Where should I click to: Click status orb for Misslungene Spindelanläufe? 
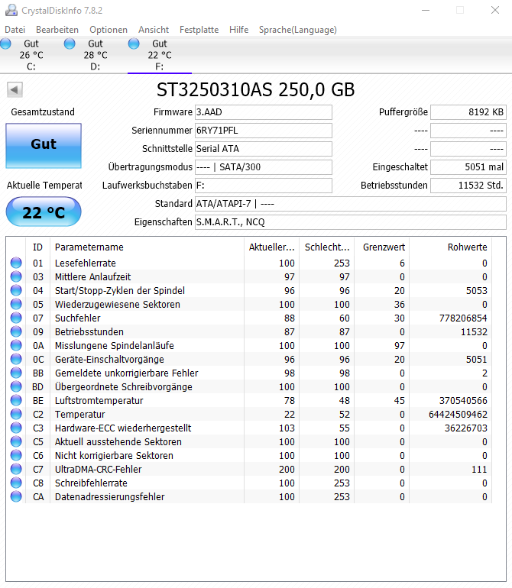[16, 345]
